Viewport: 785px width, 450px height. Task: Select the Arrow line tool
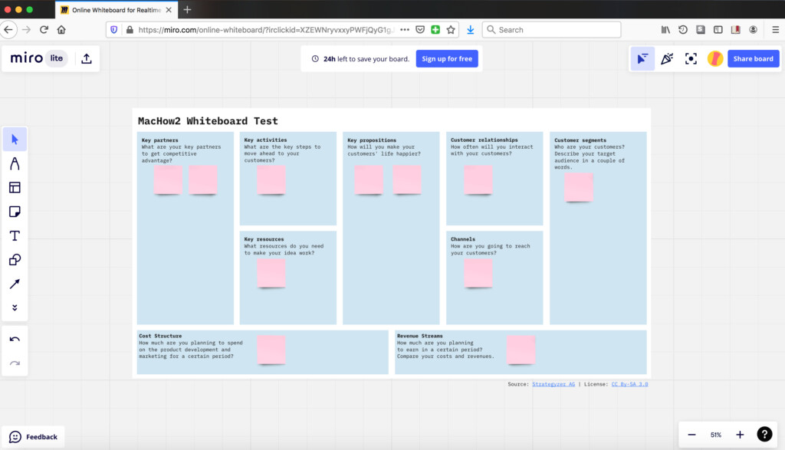tap(15, 284)
